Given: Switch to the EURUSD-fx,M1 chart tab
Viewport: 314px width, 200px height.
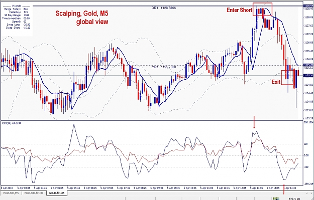Looking at the screenshot, I should click(x=34, y=193).
